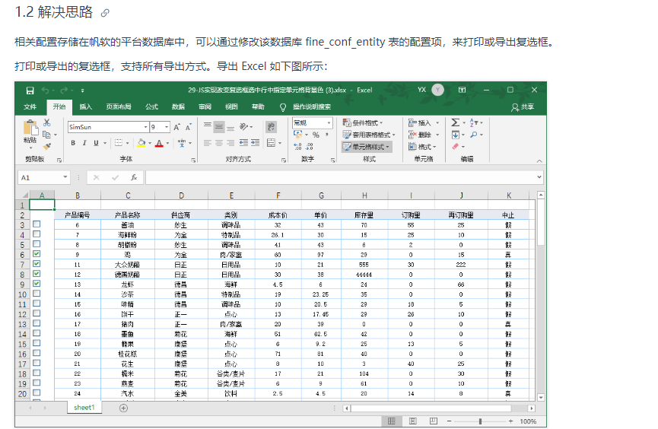Click the 删除 cells button
Image resolution: width=658 pixels, height=429 pixels.
click(424, 135)
